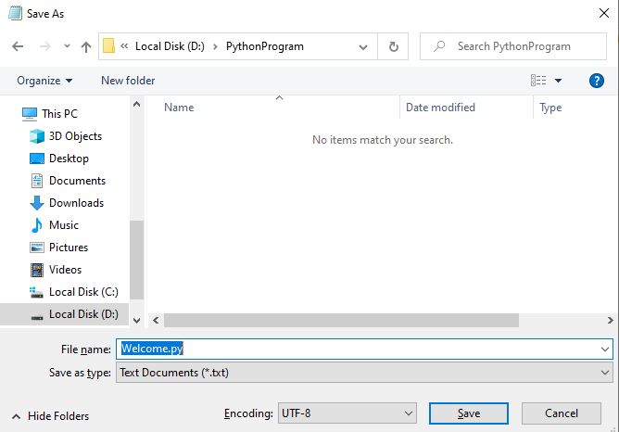This screenshot has height=432, width=619.
Task: Click the Music note icon
Action: point(37,225)
